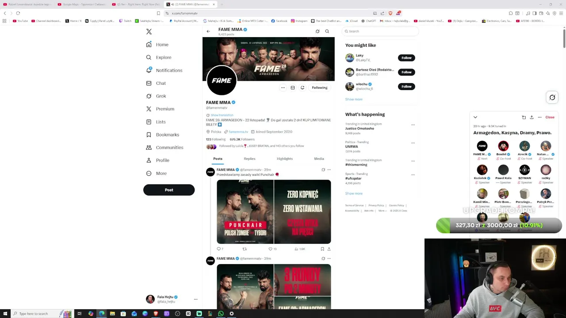566x318 pixels.
Task: Click Show translation on the bio
Action: pos(222,115)
